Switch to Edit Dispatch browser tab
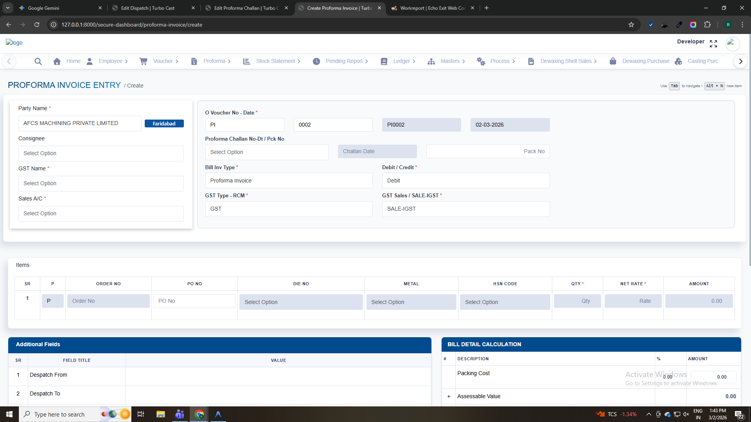The width and height of the screenshot is (751, 422). click(148, 8)
